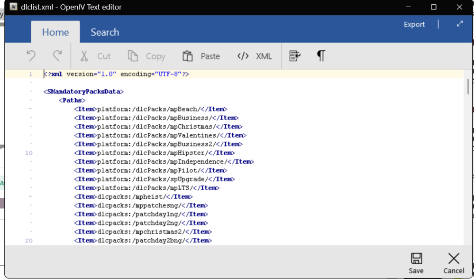Click the floppy disk Save icon
The image size is (474, 279).
coord(416,259)
